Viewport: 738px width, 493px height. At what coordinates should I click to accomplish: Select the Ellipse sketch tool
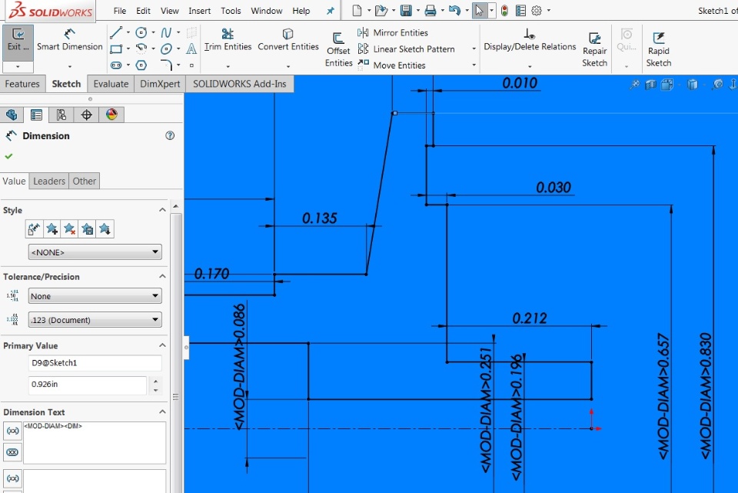pyautogui.click(x=166, y=48)
